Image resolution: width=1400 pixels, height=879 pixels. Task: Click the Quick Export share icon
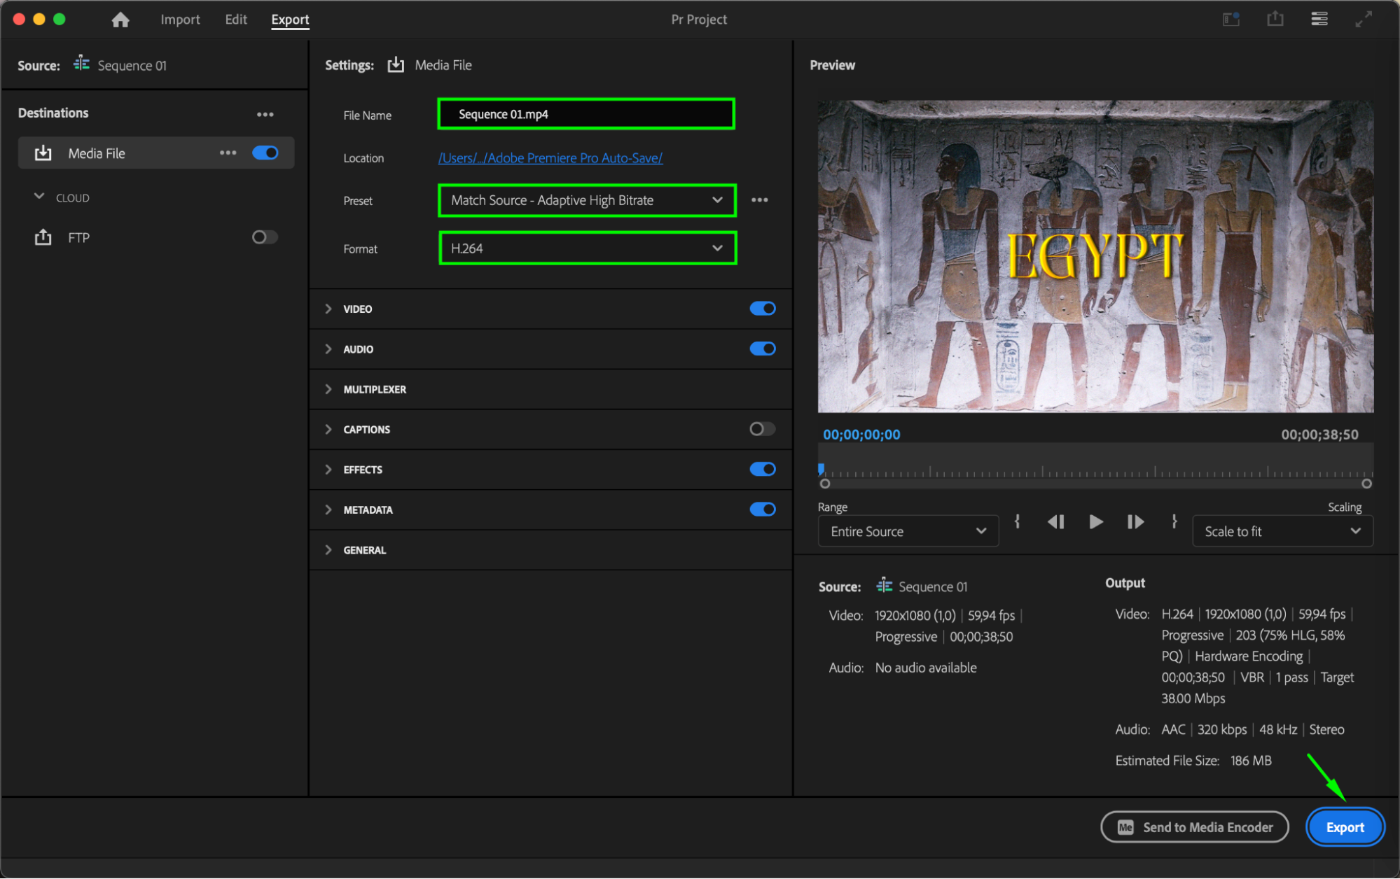(1275, 19)
